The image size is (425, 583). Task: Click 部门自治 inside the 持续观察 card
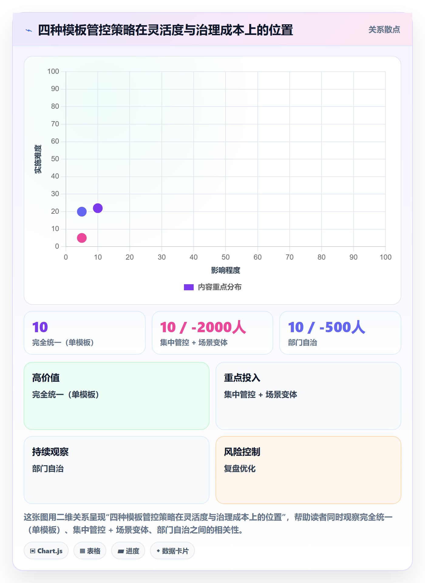48,469
